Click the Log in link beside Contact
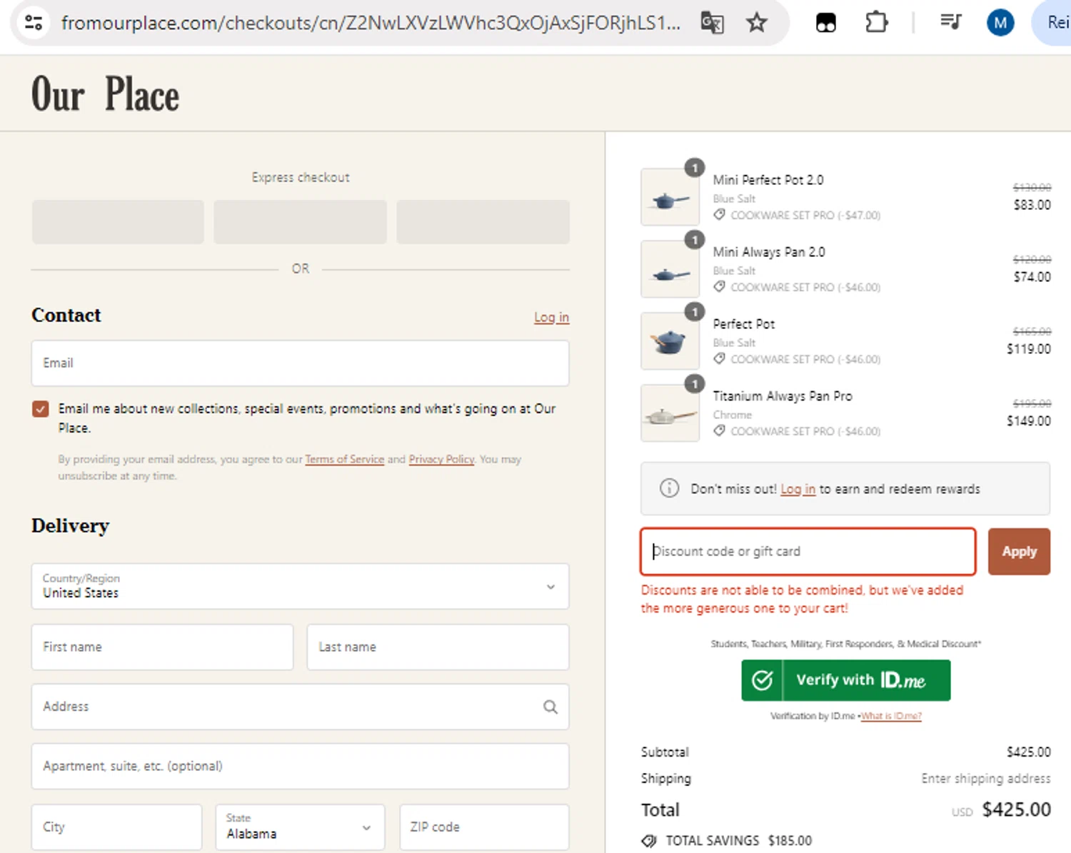 tap(551, 317)
